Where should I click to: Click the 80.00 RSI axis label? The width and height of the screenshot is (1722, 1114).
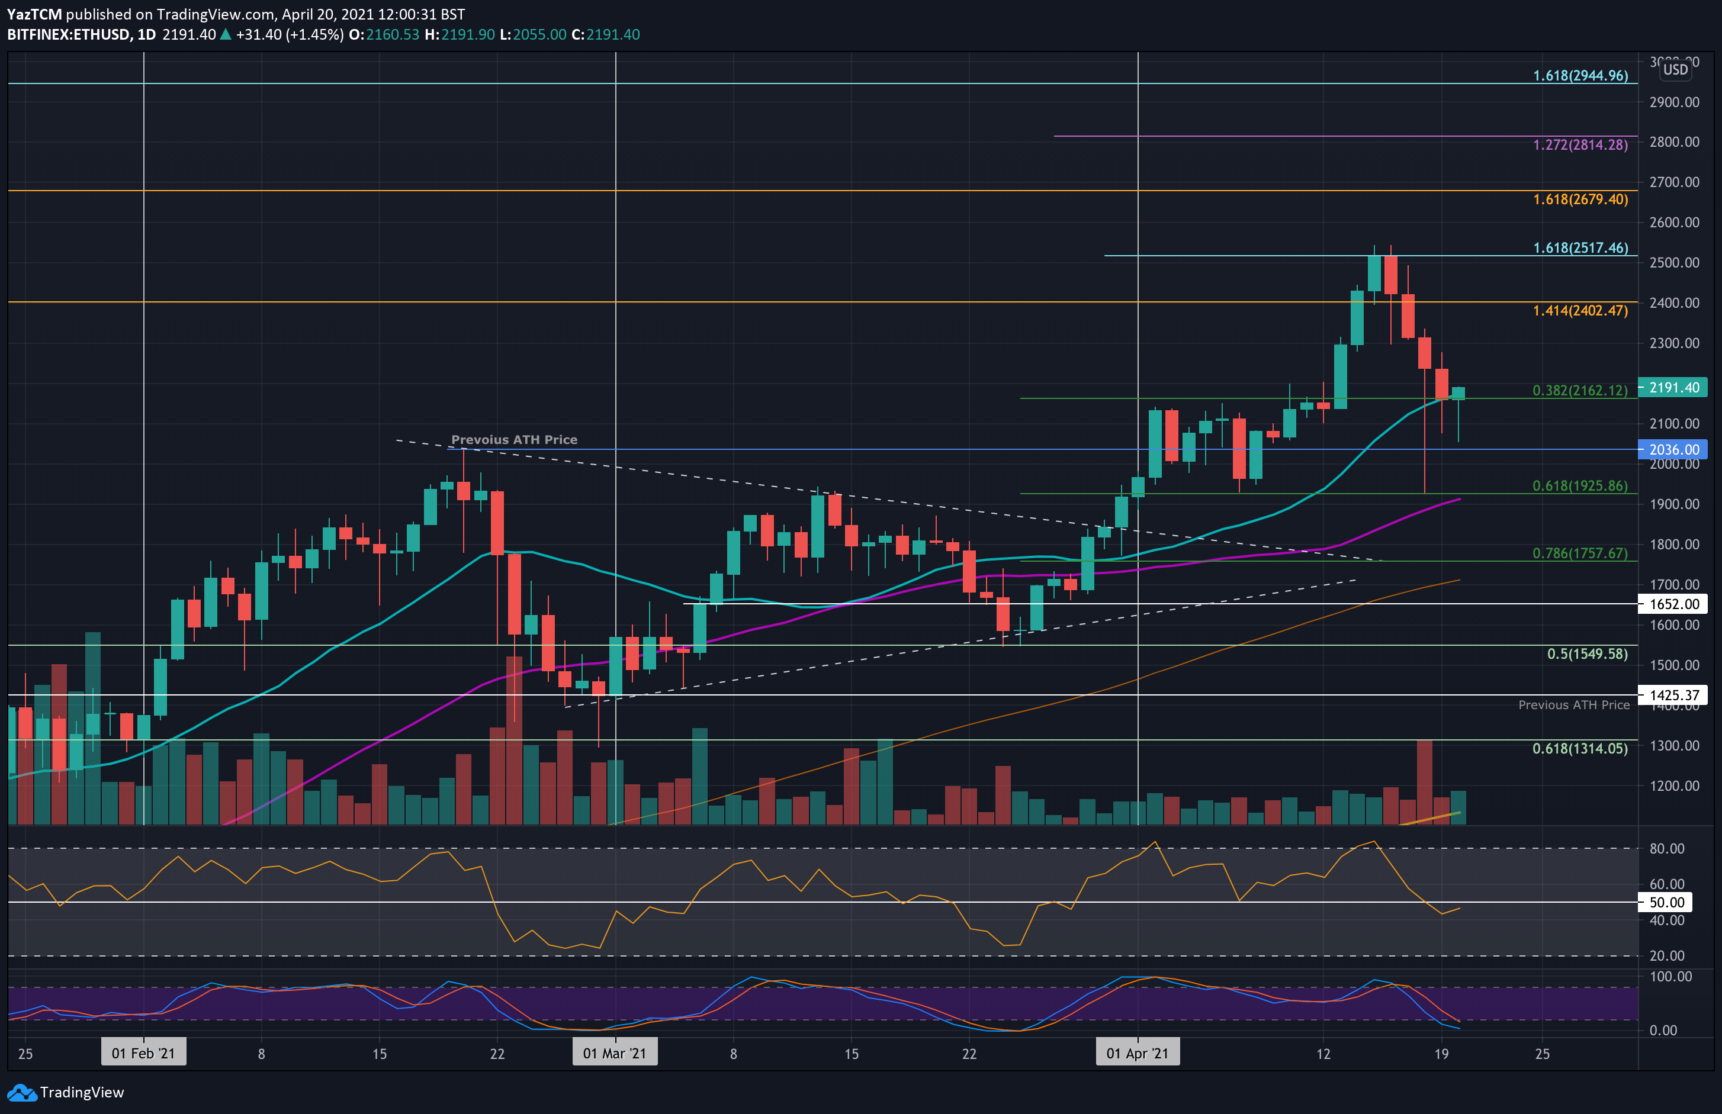[1667, 848]
